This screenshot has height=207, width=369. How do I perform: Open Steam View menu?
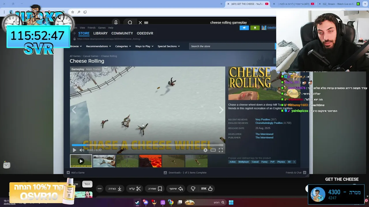pyautogui.click(x=82, y=28)
